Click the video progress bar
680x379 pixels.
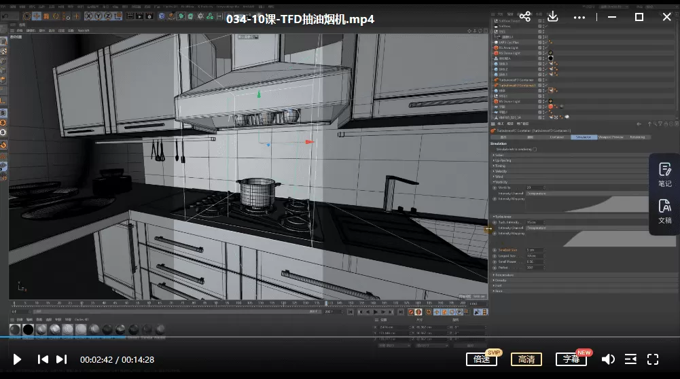[x=340, y=337]
